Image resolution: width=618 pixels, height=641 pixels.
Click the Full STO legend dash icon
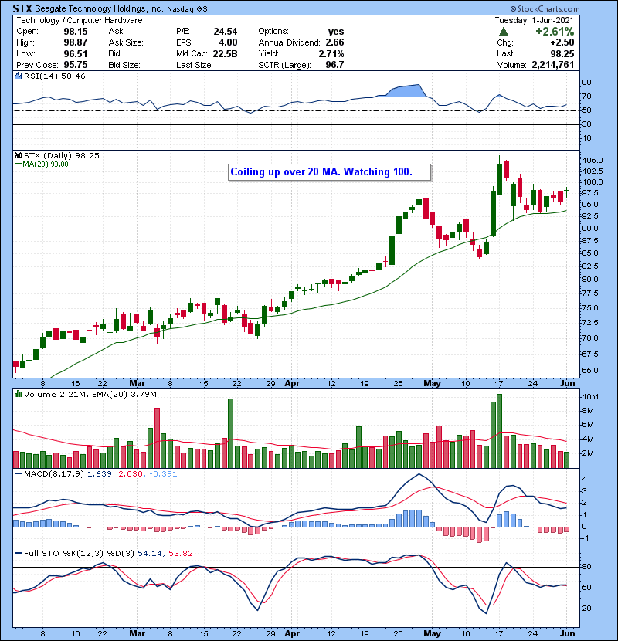(18, 554)
